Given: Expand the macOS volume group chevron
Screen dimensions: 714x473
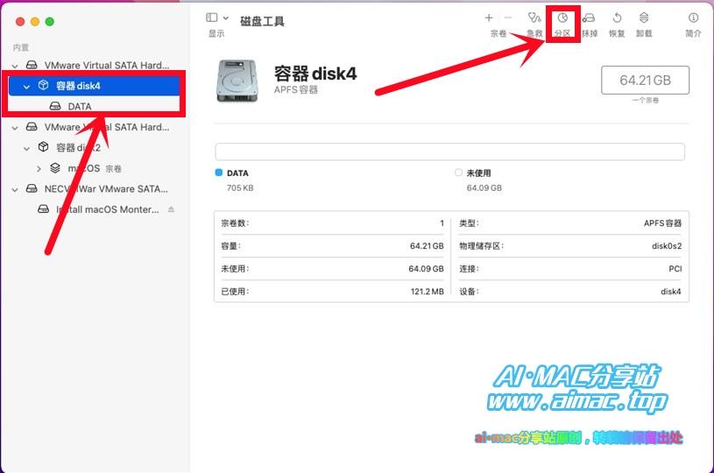Looking at the screenshot, I should point(39,169).
